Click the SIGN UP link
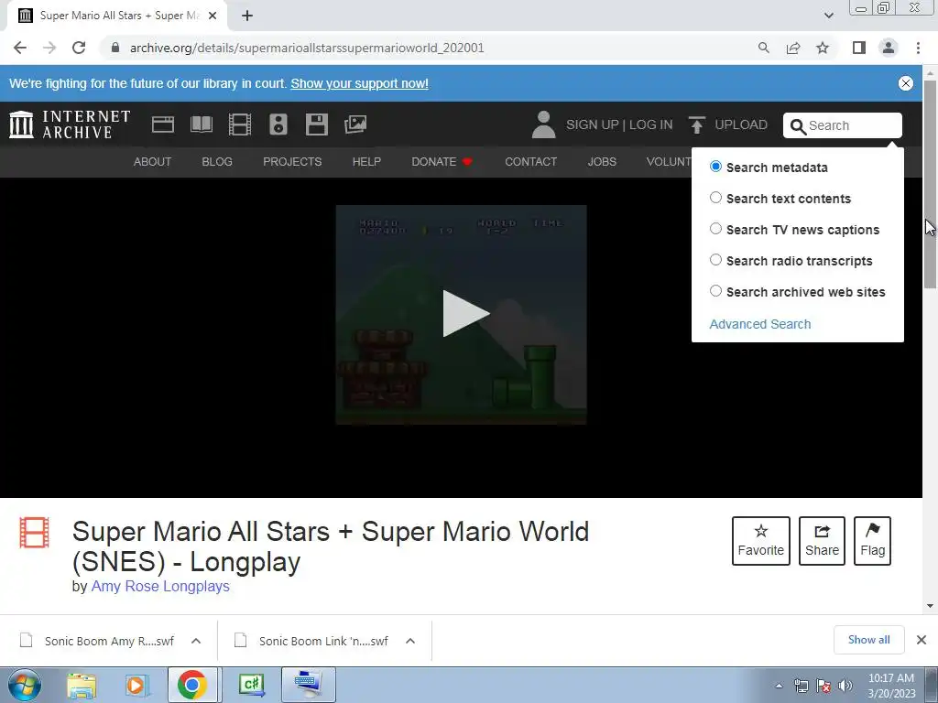Image resolution: width=938 pixels, height=703 pixels. click(x=593, y=124)
